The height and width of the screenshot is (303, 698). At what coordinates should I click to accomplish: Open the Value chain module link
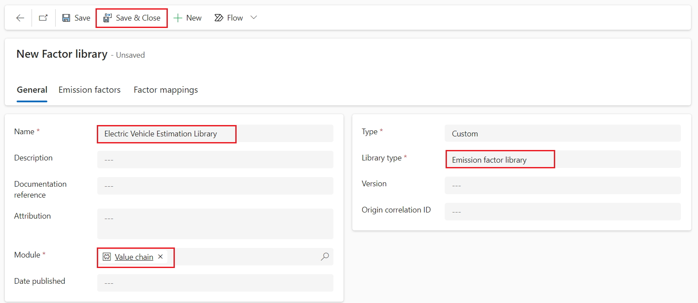[x=134, y=257]
